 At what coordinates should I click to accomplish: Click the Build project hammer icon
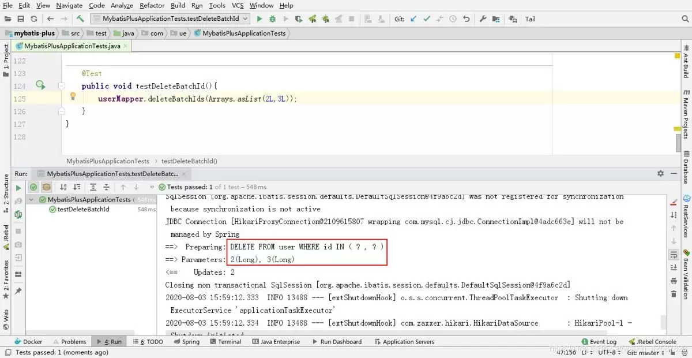[80, 19]
